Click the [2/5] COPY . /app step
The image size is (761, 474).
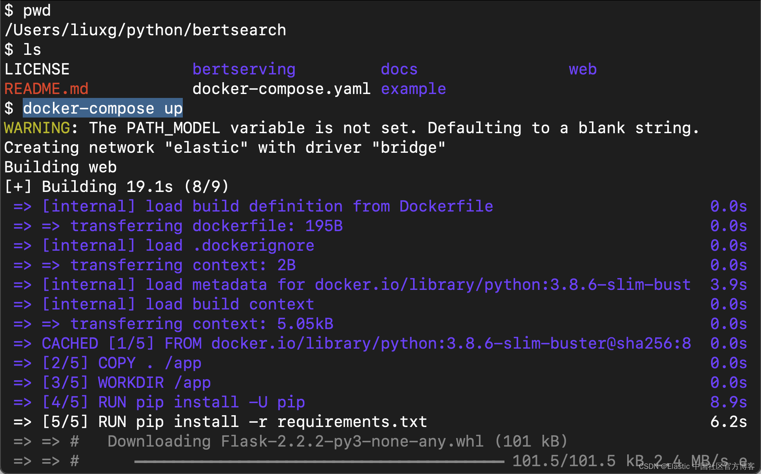(122, 363)
